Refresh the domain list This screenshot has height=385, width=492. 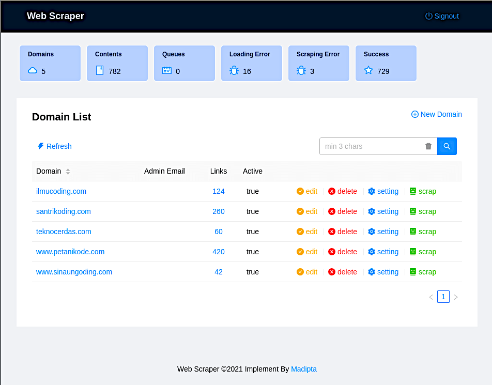click(x=54, y=146)
